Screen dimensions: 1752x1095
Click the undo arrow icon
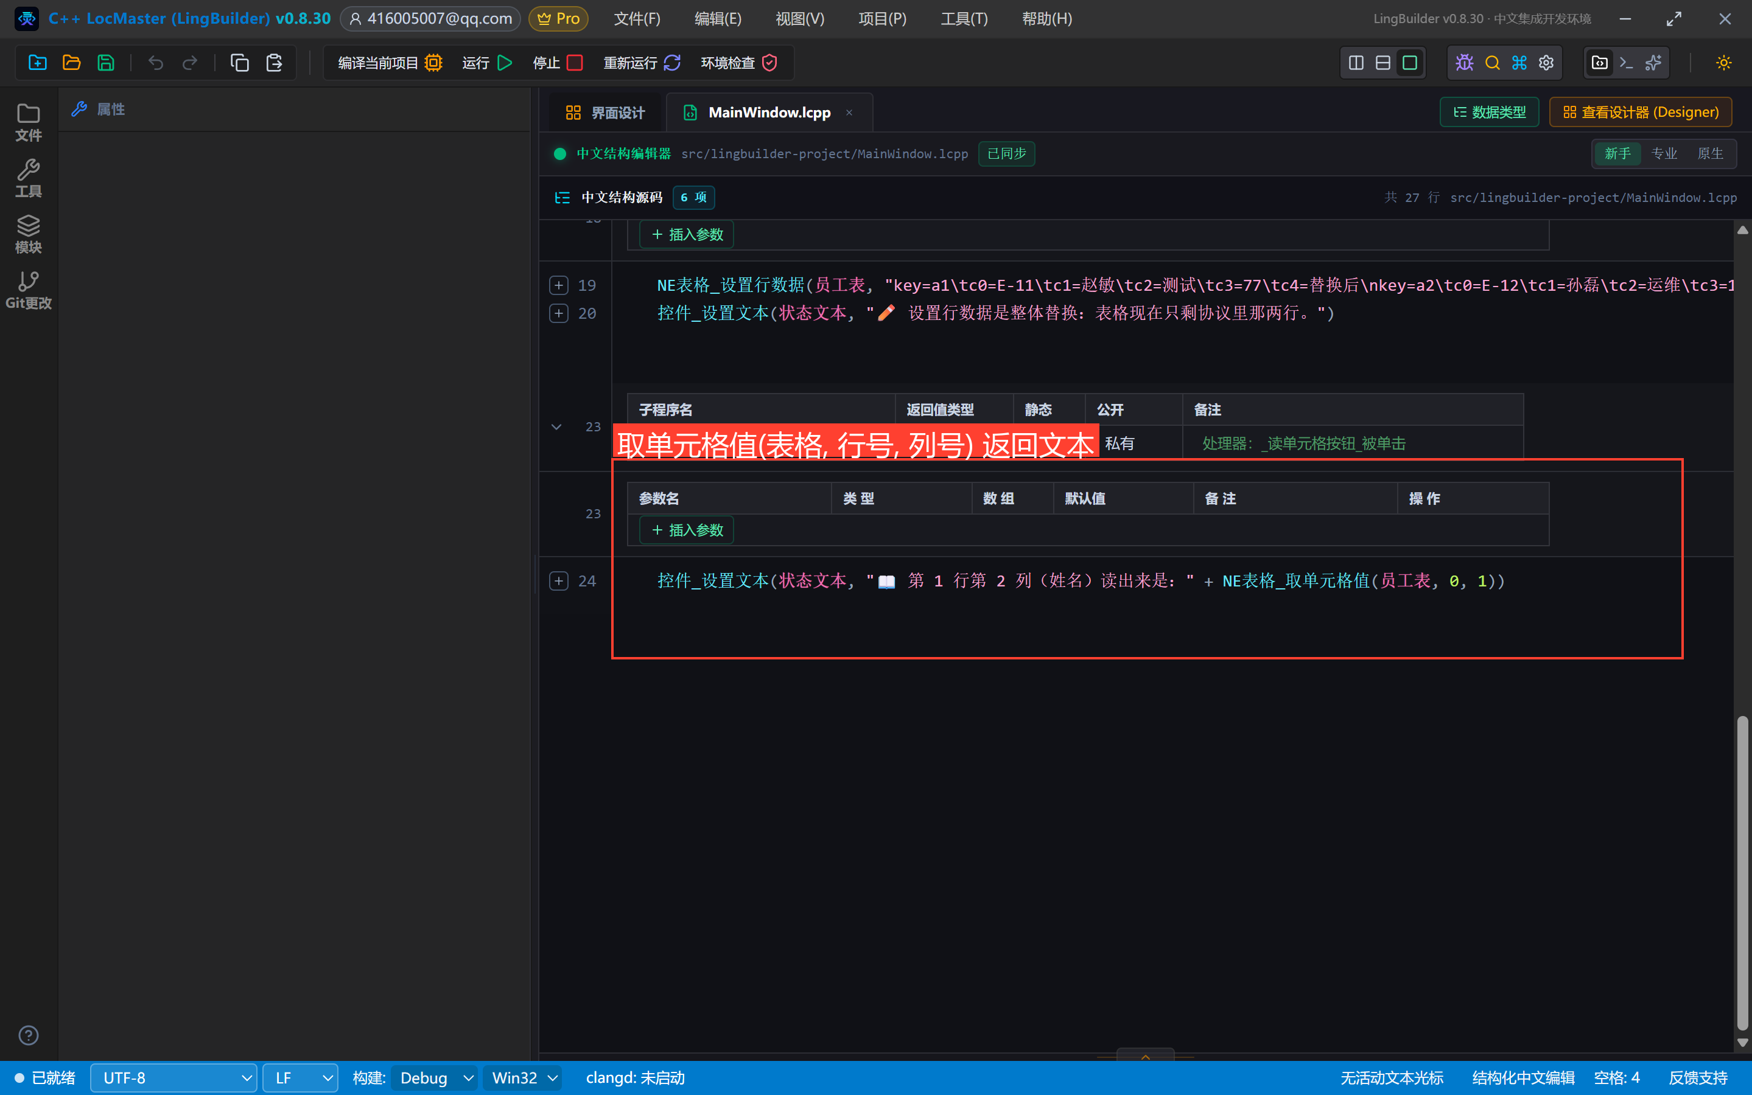click(x=155, y=63)
